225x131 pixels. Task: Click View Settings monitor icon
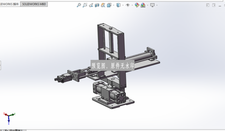pos(152,5)
